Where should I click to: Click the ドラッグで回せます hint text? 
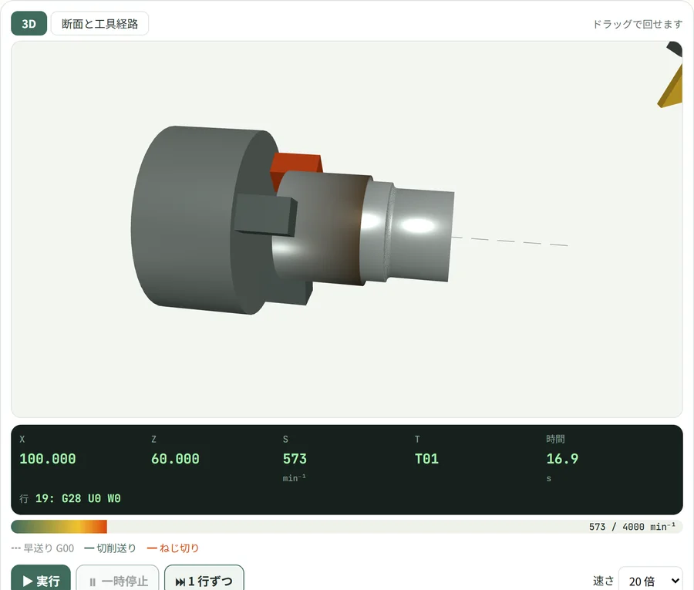pos(638,24)
